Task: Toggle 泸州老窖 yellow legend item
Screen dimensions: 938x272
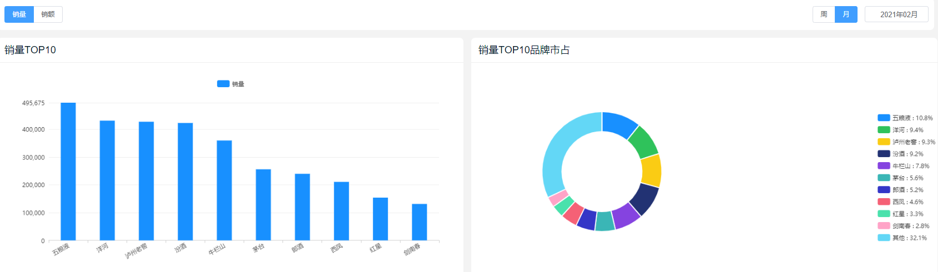Action: (906, 142)
